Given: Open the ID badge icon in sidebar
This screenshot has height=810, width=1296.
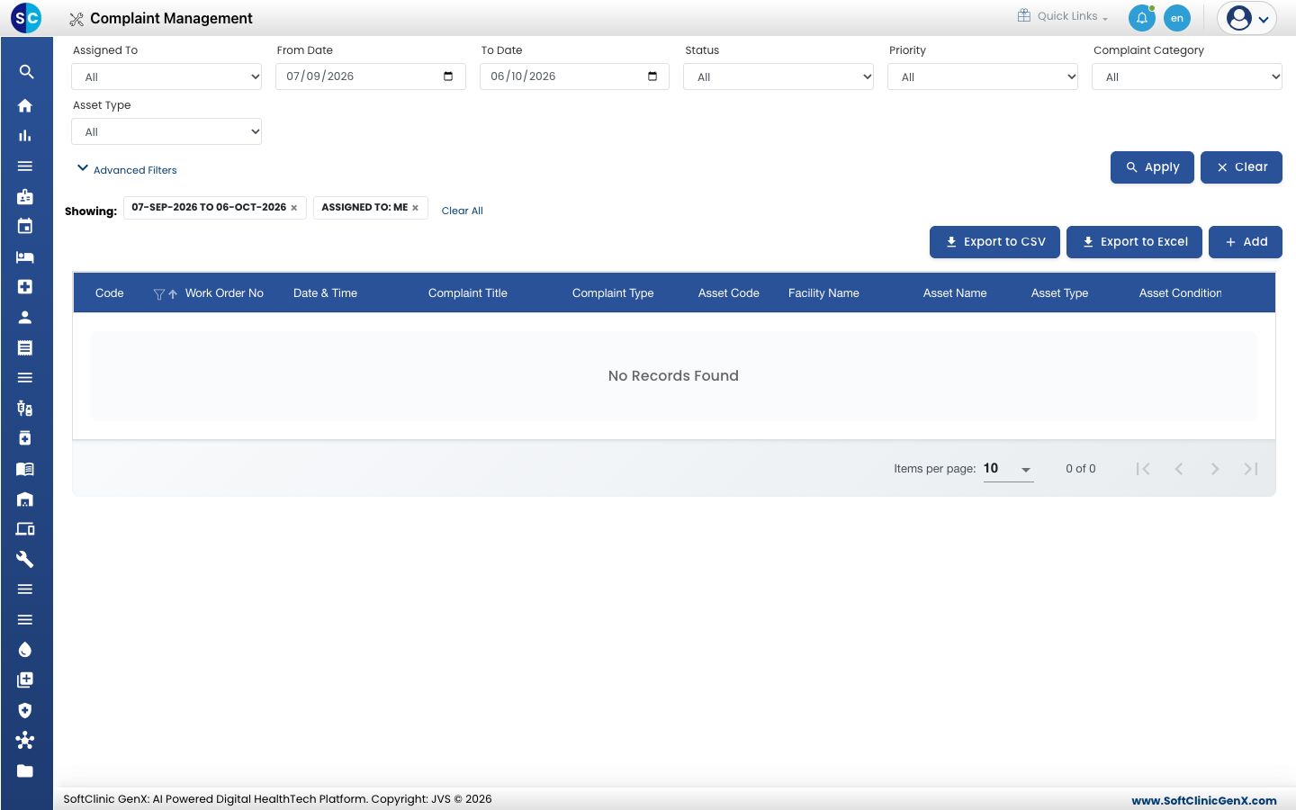Looking at the screenshot, I should click(25, 196).
